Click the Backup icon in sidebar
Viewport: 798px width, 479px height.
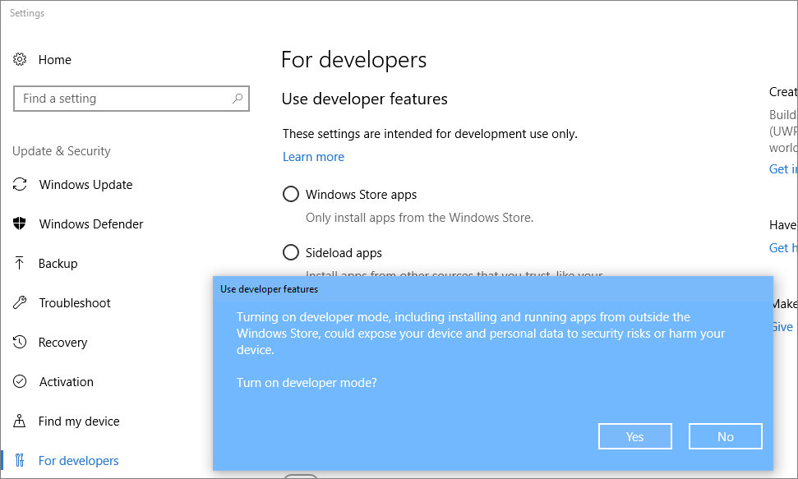coord(19,263)
